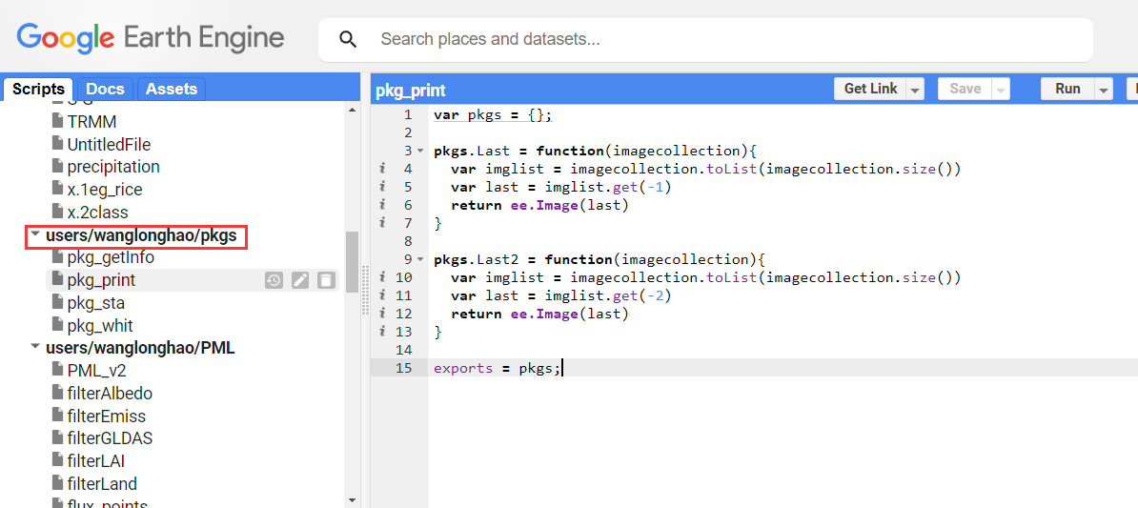Fold the function at line 9

(x=420, y=260)
